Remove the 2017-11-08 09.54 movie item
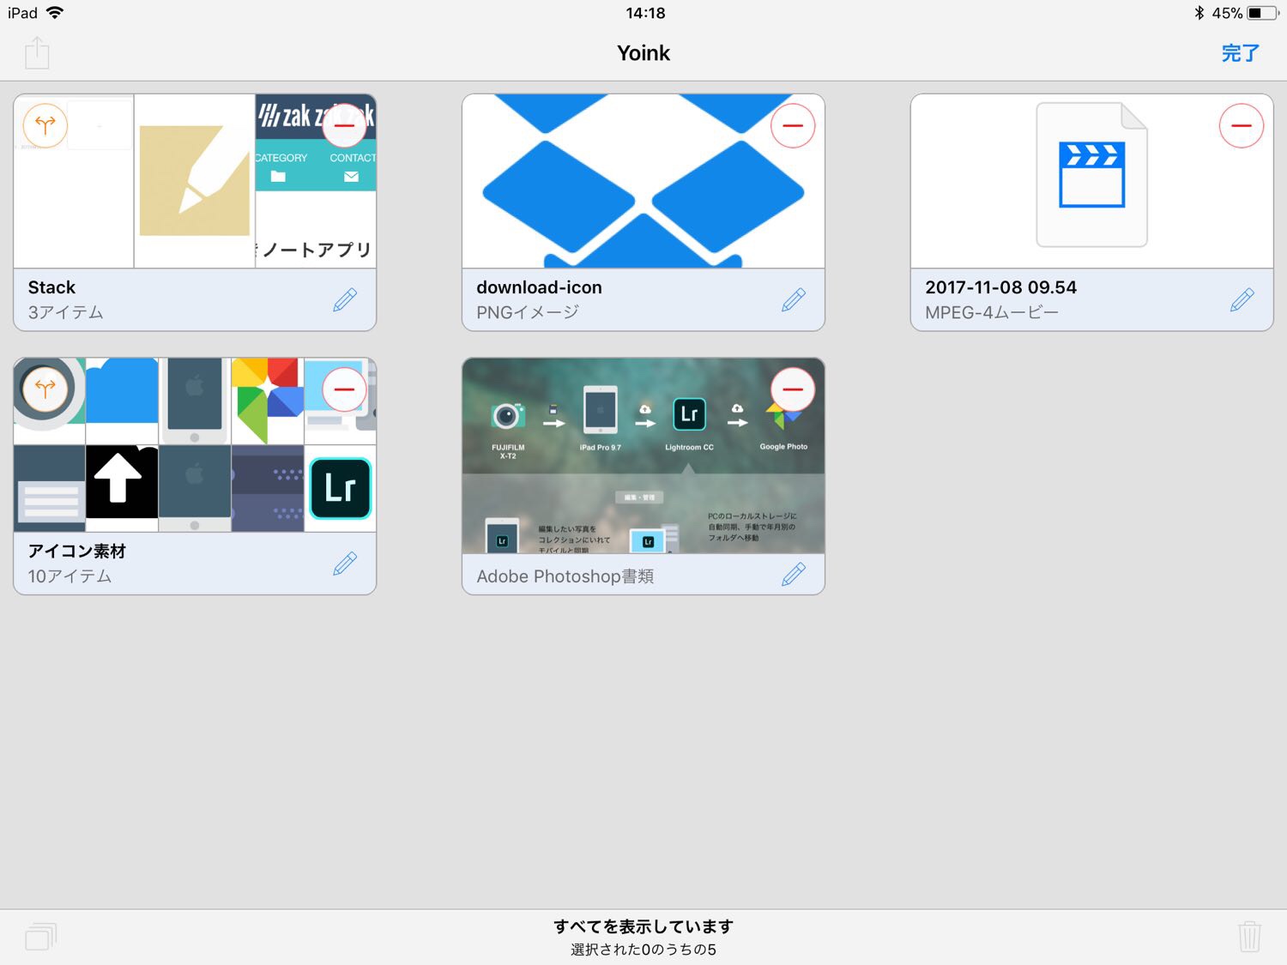The image size is (1287, 965). 1242,125
